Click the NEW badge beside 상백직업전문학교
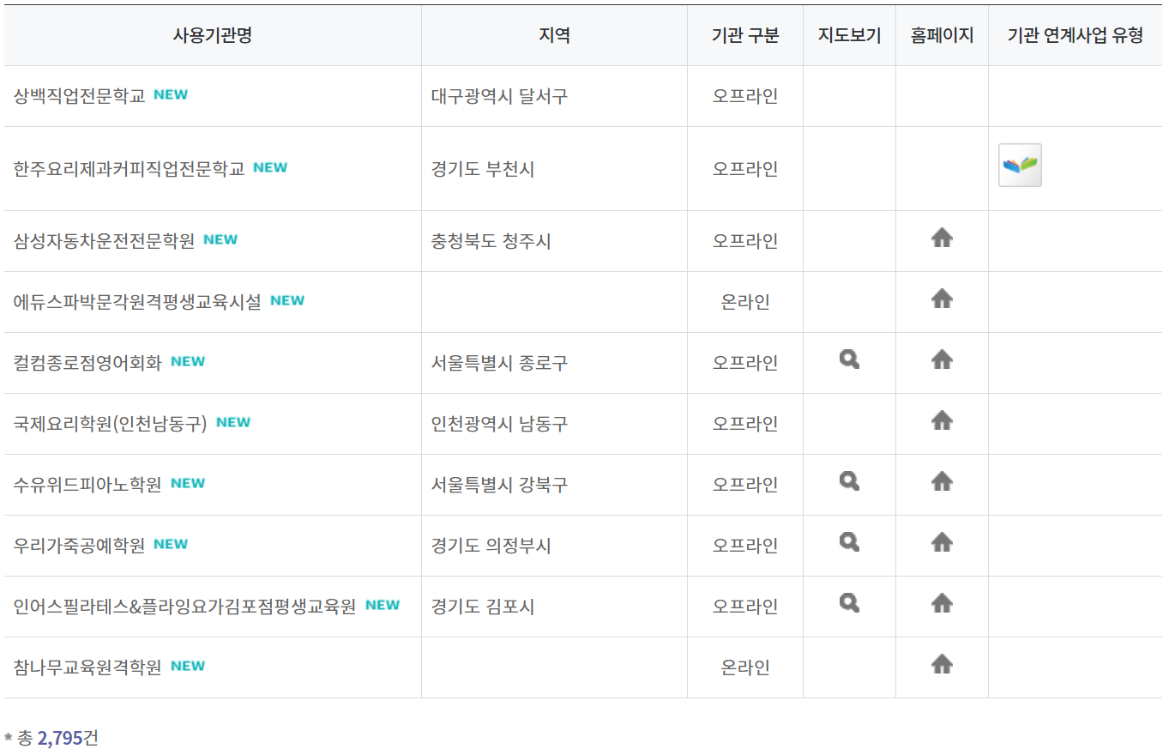1169x755 pixels. (x=171, y=94)
